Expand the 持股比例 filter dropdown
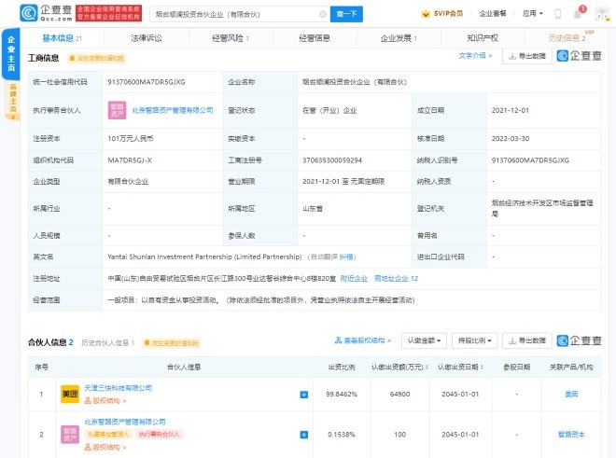The height and width of the screenshot is (458, 616). [x=474, y=341]
